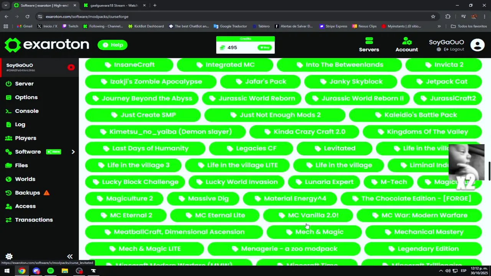Select Menagerie - a zoo modpack

[x=284, y=249]
